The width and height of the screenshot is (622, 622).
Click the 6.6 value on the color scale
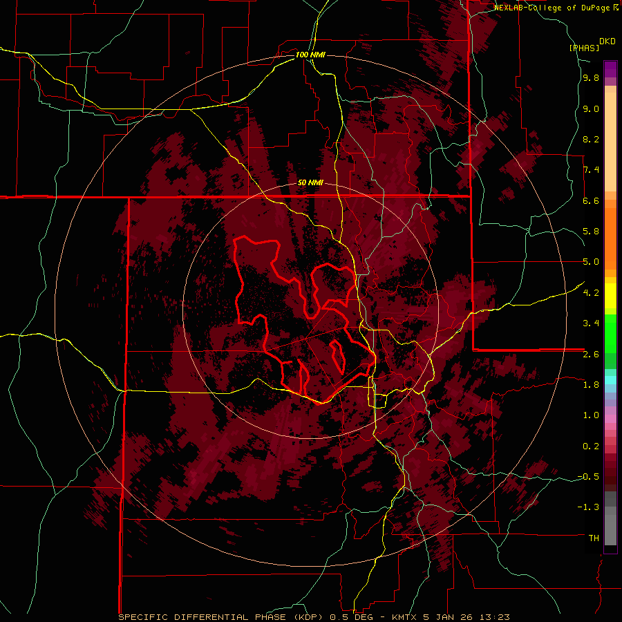591,200
